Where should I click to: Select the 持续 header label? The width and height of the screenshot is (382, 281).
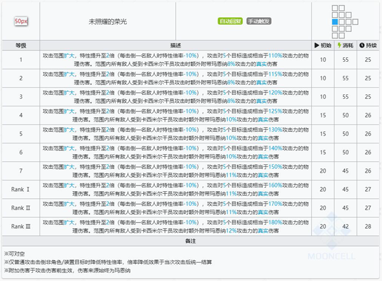click(371, 45)
